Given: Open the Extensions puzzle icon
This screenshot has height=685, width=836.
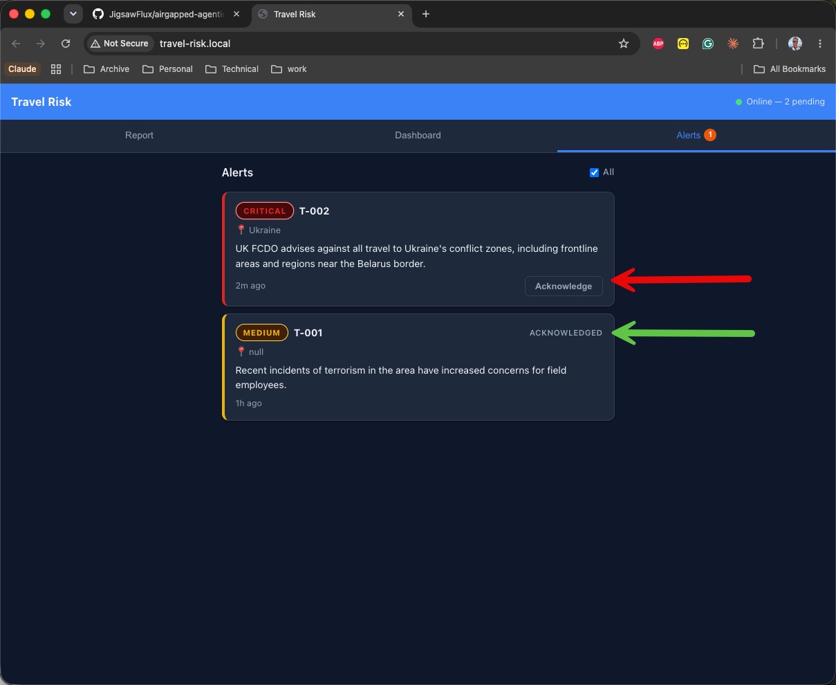Looking at the screenshot, I should click(758, 44).
